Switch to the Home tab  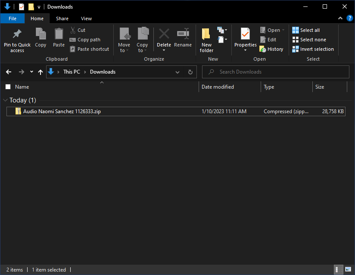coord(37,19)
